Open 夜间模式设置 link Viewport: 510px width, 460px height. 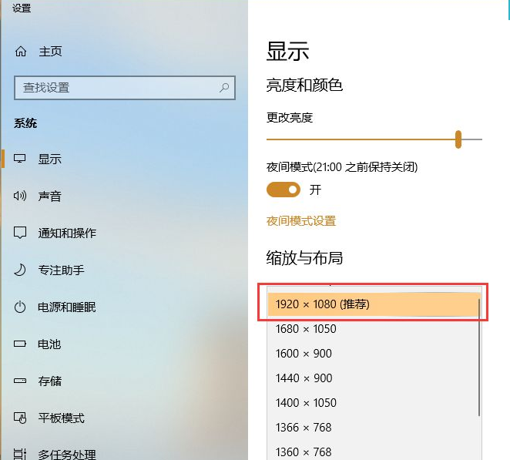pos(301,221)
